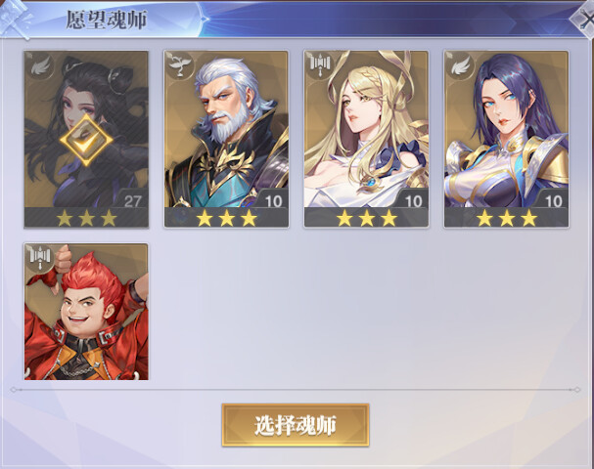Click the wing icon on blue-haired woman card
594x469 pixels.
point(460,65)
